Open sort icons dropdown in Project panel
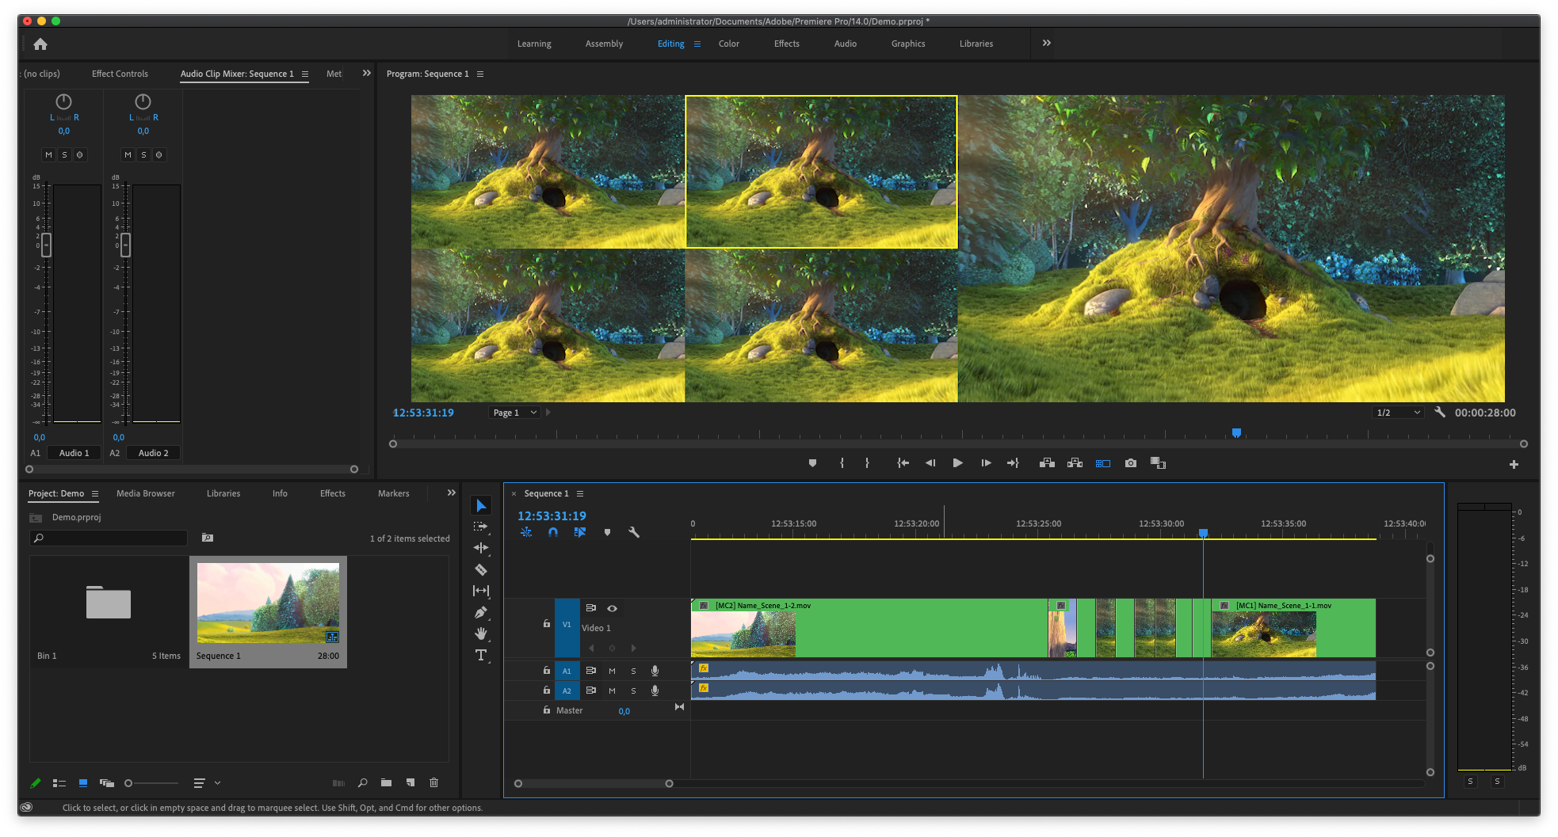This screenshot has width=1558, height=837. (x=207, y=783)
